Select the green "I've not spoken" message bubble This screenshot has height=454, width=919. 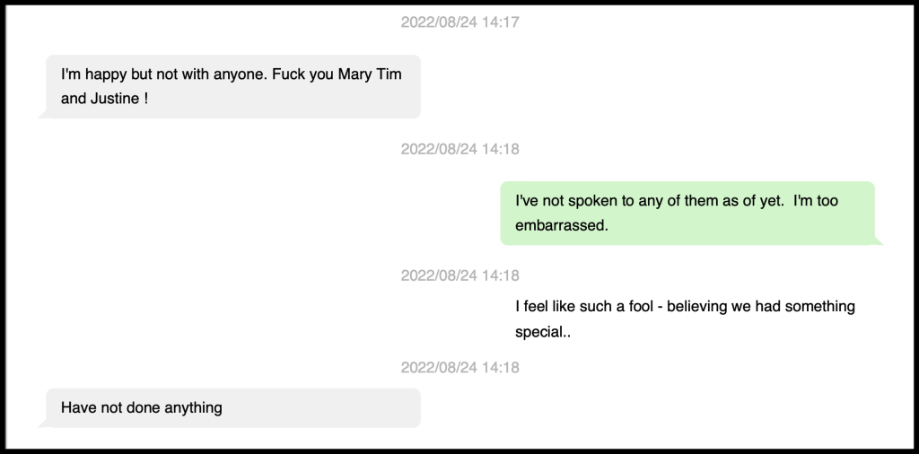pyautogui.click(x=687, y=213)
